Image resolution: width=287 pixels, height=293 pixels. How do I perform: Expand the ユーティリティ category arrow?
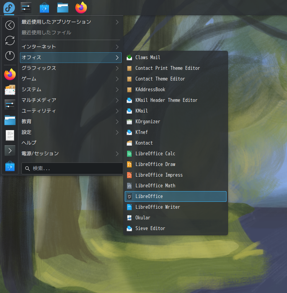[x=117, y=111]
